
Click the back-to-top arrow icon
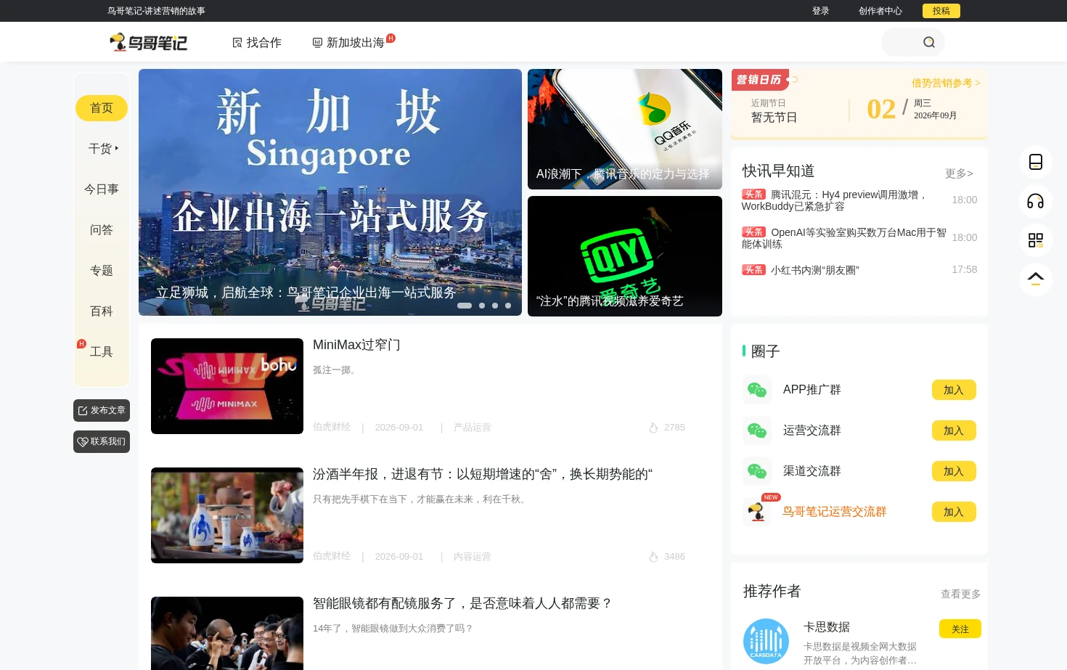point(1036,279)
